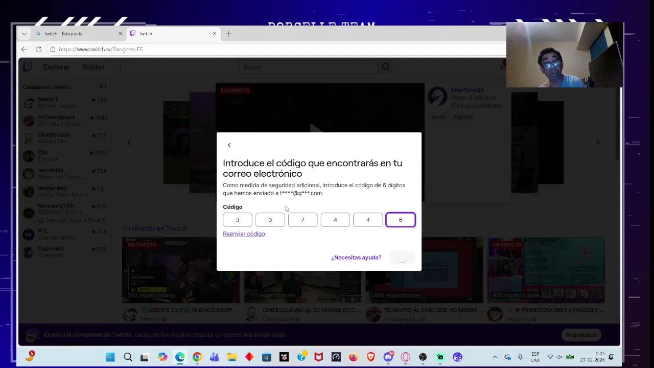Close the 'twitch - Búsqueda' tab
This screenshot has width=654, height=368.
click(121, 34)
